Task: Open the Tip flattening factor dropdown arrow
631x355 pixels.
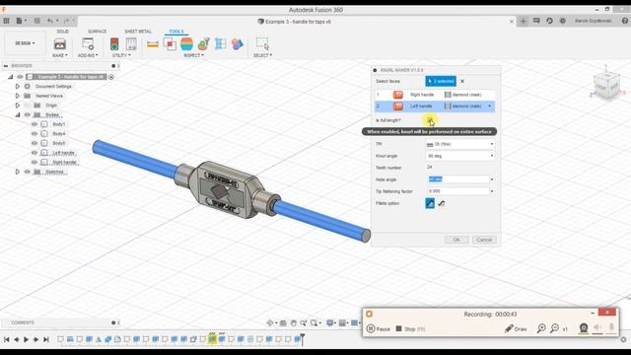Action: point(492,191)
